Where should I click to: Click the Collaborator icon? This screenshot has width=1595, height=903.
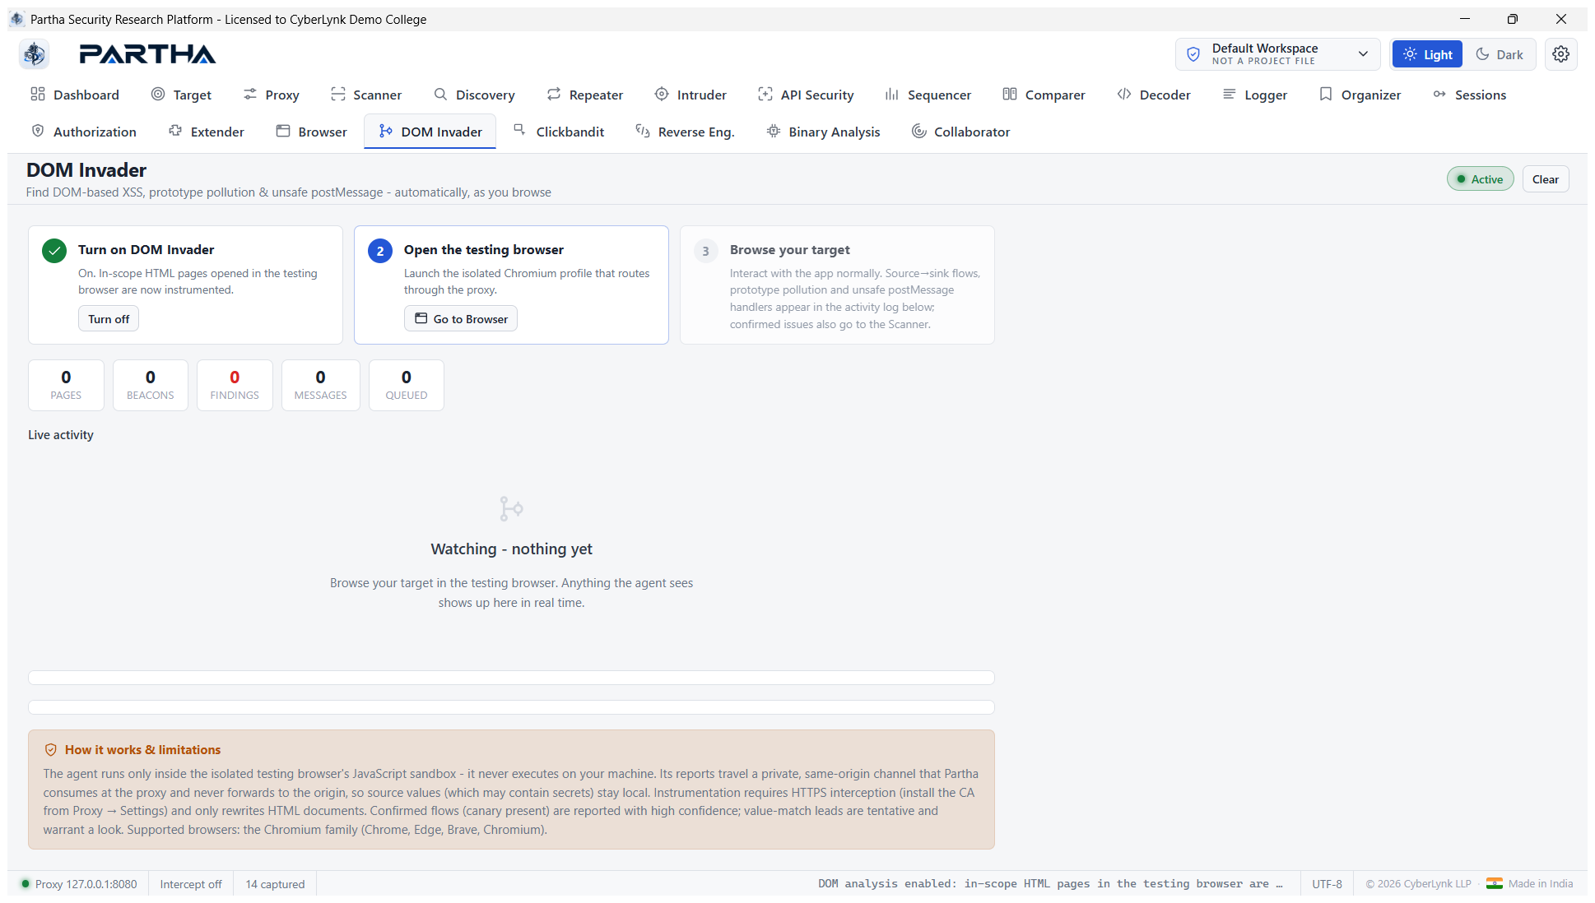tap(919, 132)
